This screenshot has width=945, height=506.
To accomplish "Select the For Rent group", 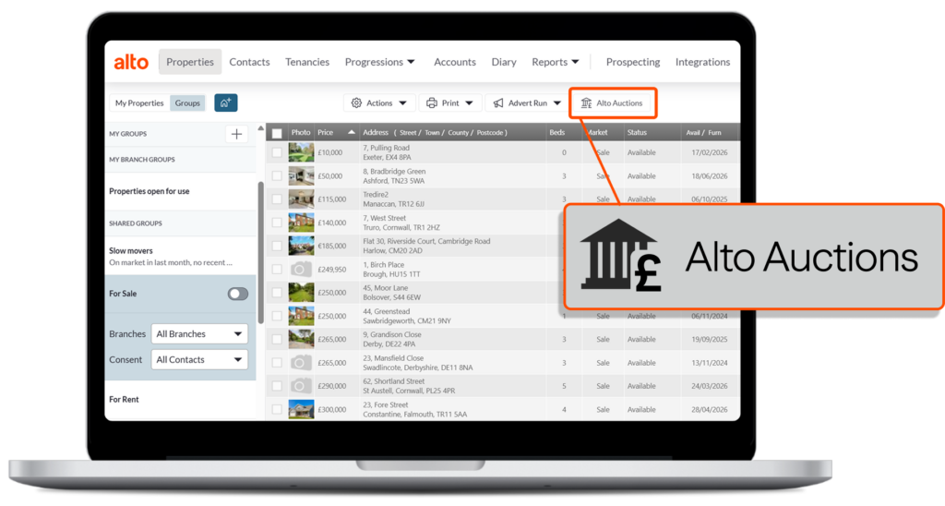I will pyautogui.click(x=125, y=399).
